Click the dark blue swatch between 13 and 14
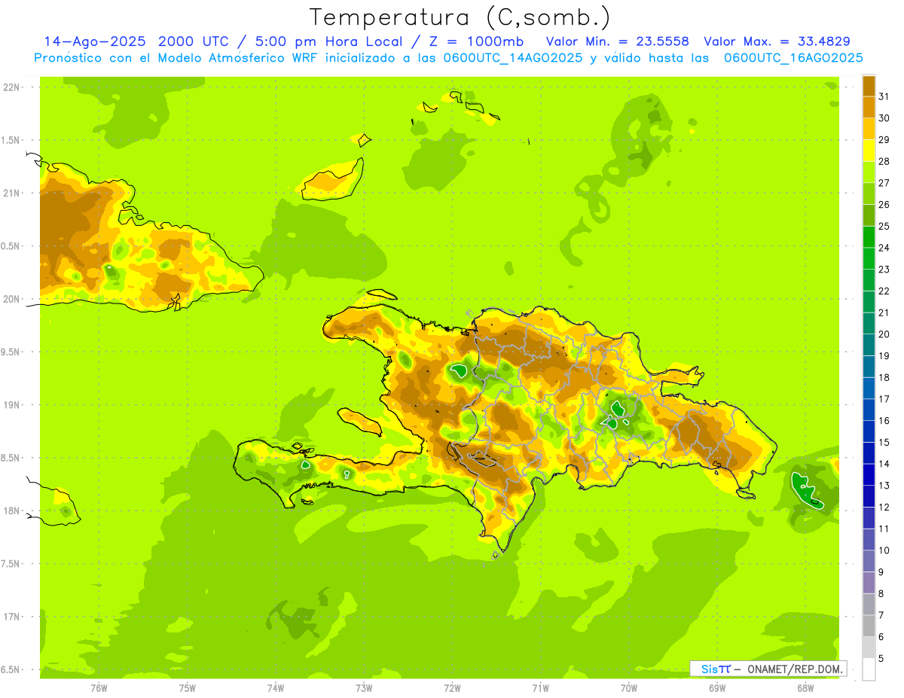The width and height of the screenshot is (904, 698). point(869,474)
